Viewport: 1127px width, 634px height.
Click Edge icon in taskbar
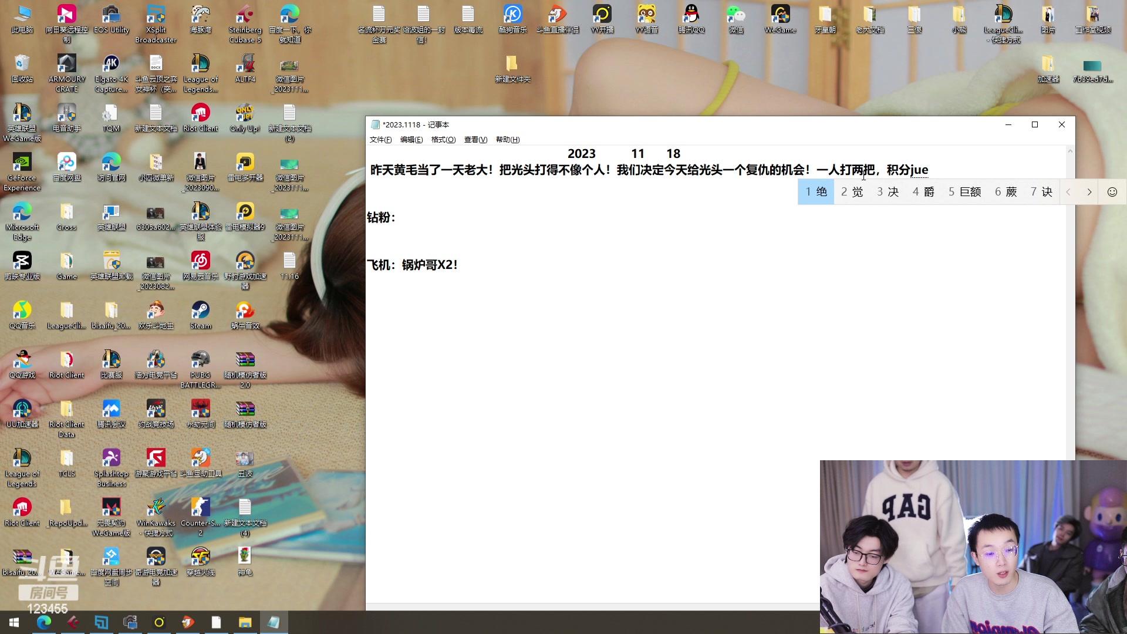44,622
